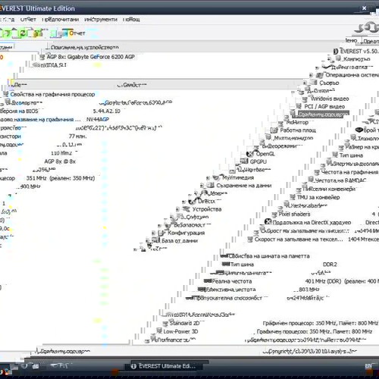This screenshot has width=379, height=379.
Task: Click the База от данни icon
Action: coord(155,240)
